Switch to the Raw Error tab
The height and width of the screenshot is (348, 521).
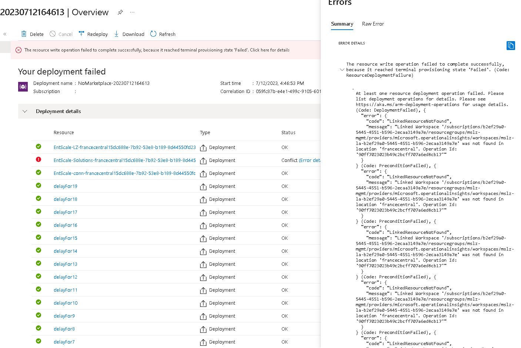tap(373, 24)
